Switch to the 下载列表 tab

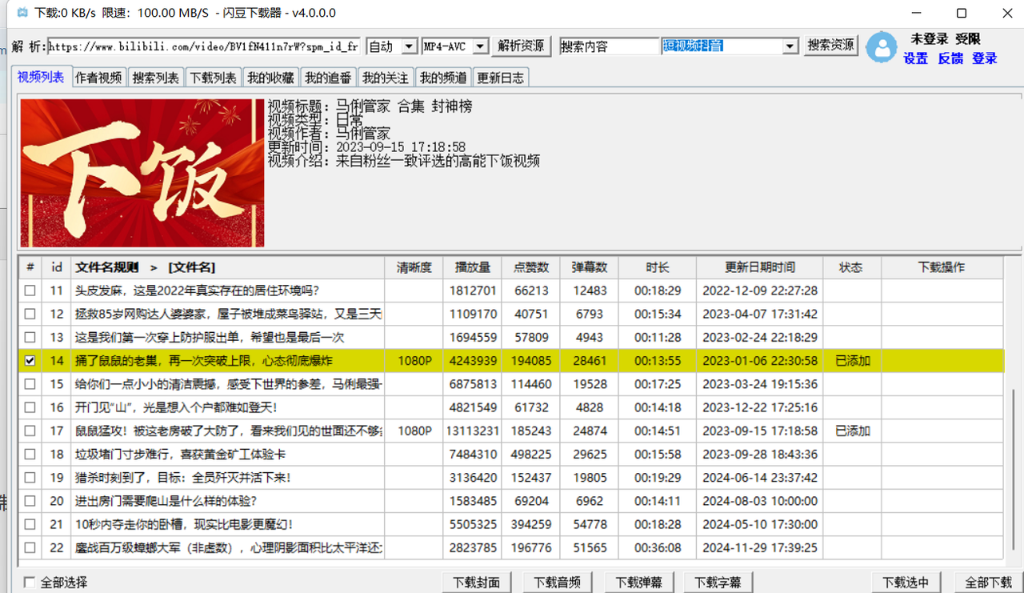tap(213, 77)
